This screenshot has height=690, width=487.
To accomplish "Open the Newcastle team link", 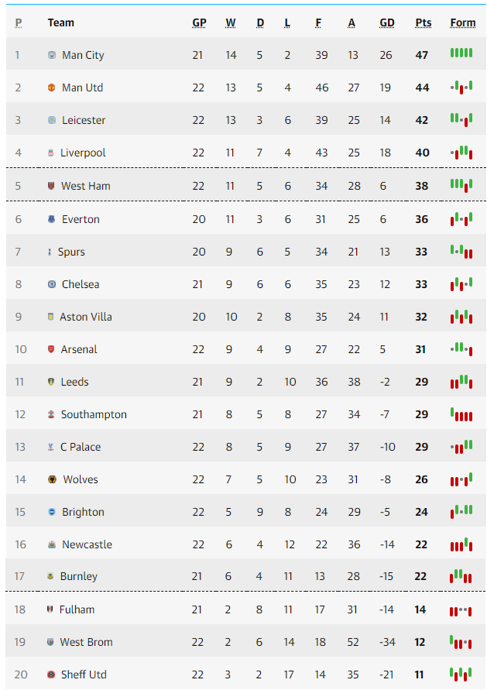I will pyautogui.click(x=87, y=544).
